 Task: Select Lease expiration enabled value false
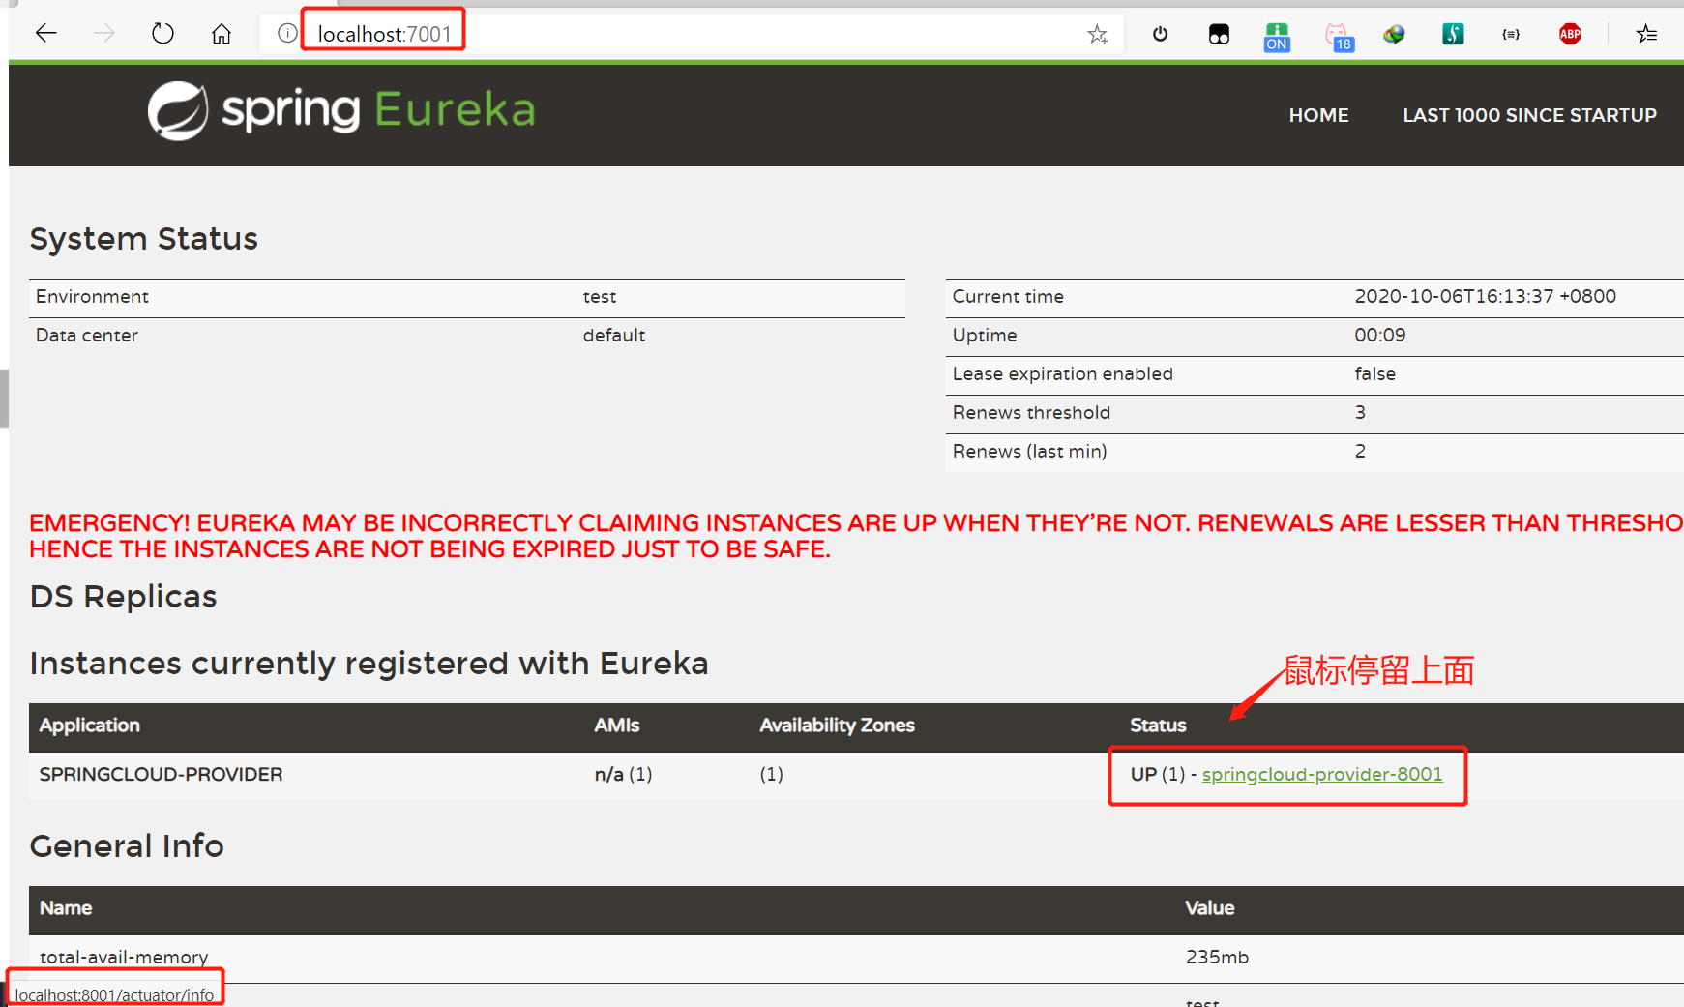click(x=1374, y=374)
